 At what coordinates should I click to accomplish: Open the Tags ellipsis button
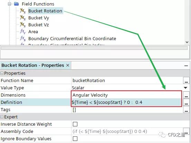(186, 110)
